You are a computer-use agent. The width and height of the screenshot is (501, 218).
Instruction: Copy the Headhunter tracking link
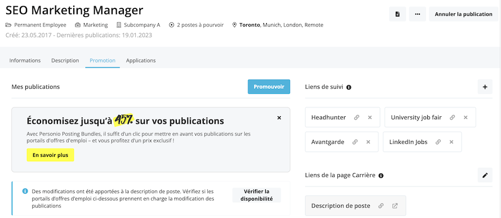[x=356, y=117]
